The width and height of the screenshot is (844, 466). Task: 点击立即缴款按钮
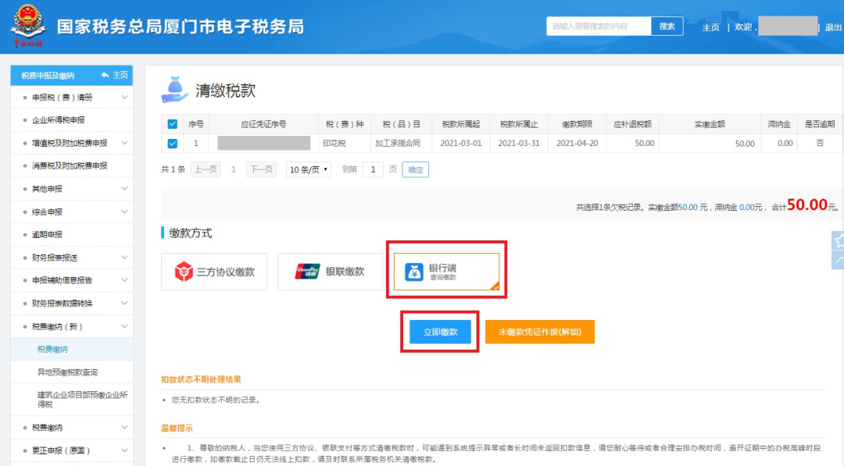(x=439, y=331)
